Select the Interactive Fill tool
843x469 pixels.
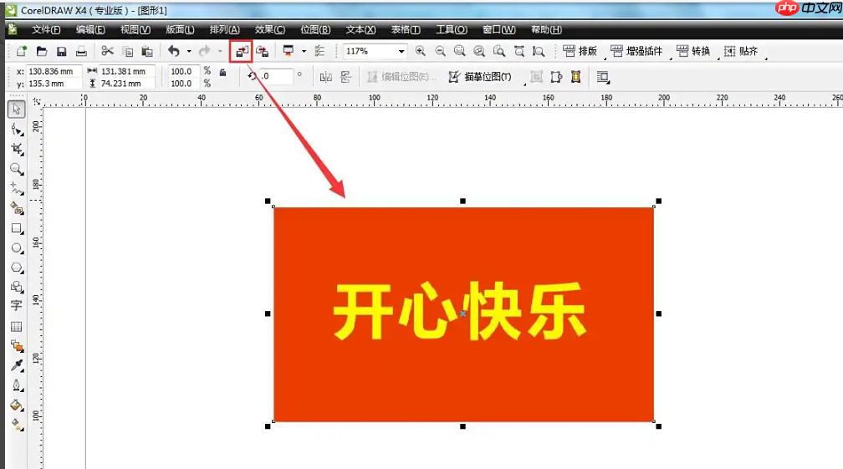pos(17,425)
